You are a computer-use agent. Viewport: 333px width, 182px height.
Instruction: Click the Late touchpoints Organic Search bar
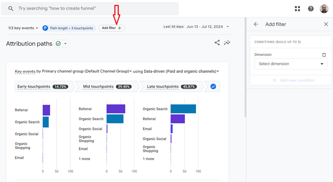point(183,109)
